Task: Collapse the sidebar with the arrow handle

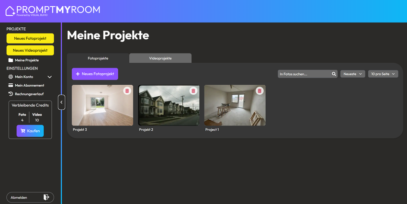Action: click(x=61, y=102)
